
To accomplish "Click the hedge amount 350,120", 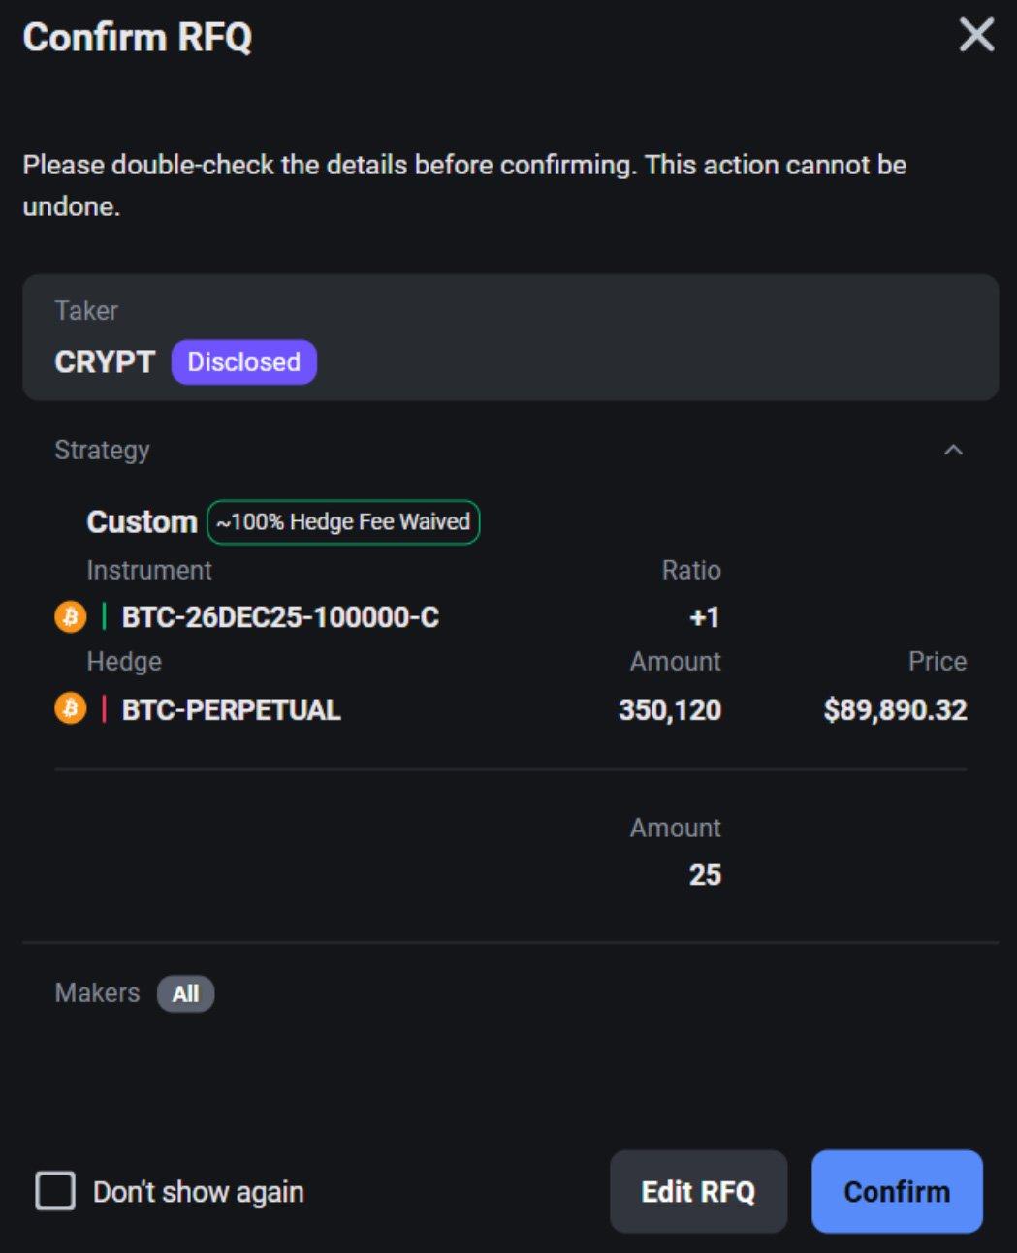I will point(670,710).
